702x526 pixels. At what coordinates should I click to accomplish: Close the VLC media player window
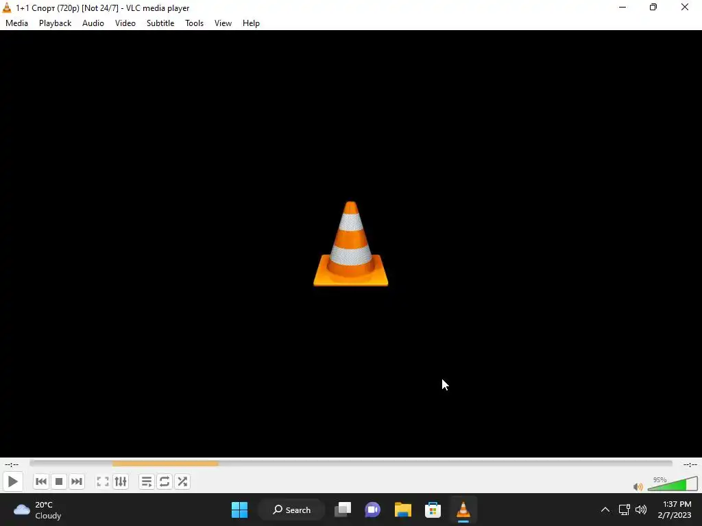click(685, 8)
